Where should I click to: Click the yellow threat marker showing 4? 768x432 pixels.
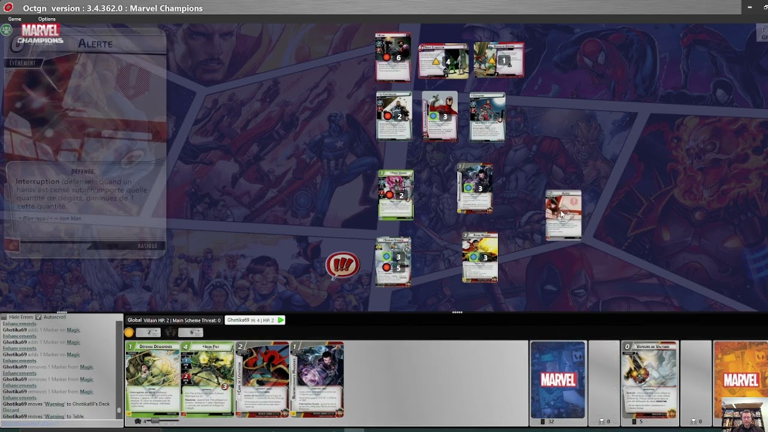click(437, 62)
